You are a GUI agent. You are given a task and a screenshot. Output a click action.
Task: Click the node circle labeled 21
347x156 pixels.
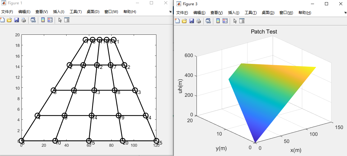(x=113, y=40)
